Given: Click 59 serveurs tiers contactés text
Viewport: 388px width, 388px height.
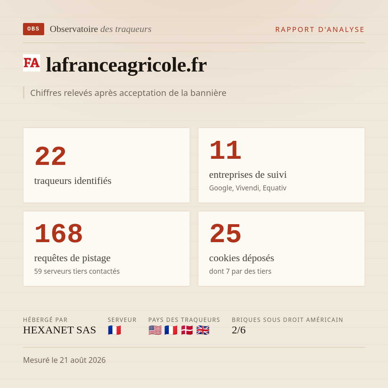Looking at the screenshot, I should 77,271.
